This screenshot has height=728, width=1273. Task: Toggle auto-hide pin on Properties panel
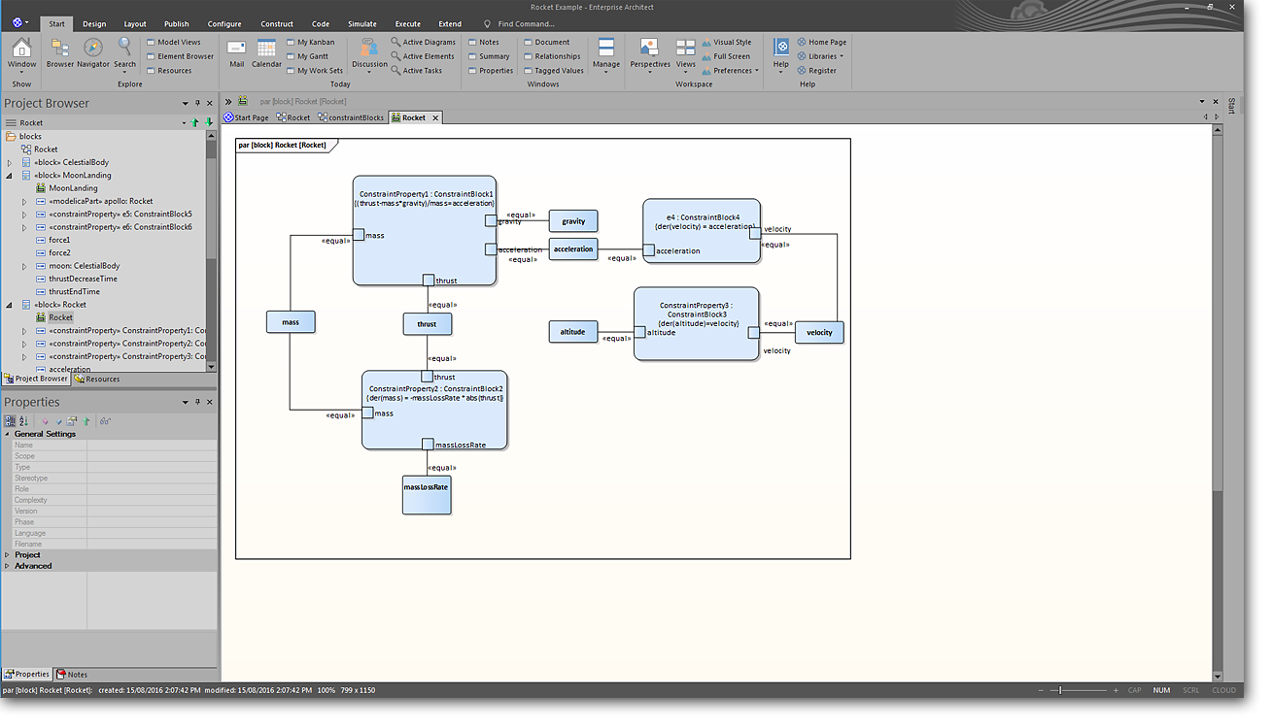197,403
